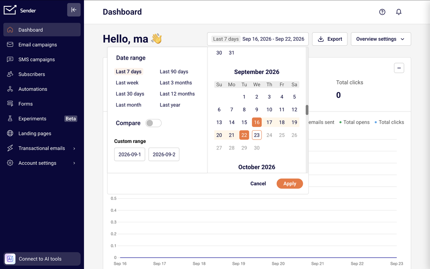Click the Account settings gear icon
Screen dimensions: 430x269
10,163
